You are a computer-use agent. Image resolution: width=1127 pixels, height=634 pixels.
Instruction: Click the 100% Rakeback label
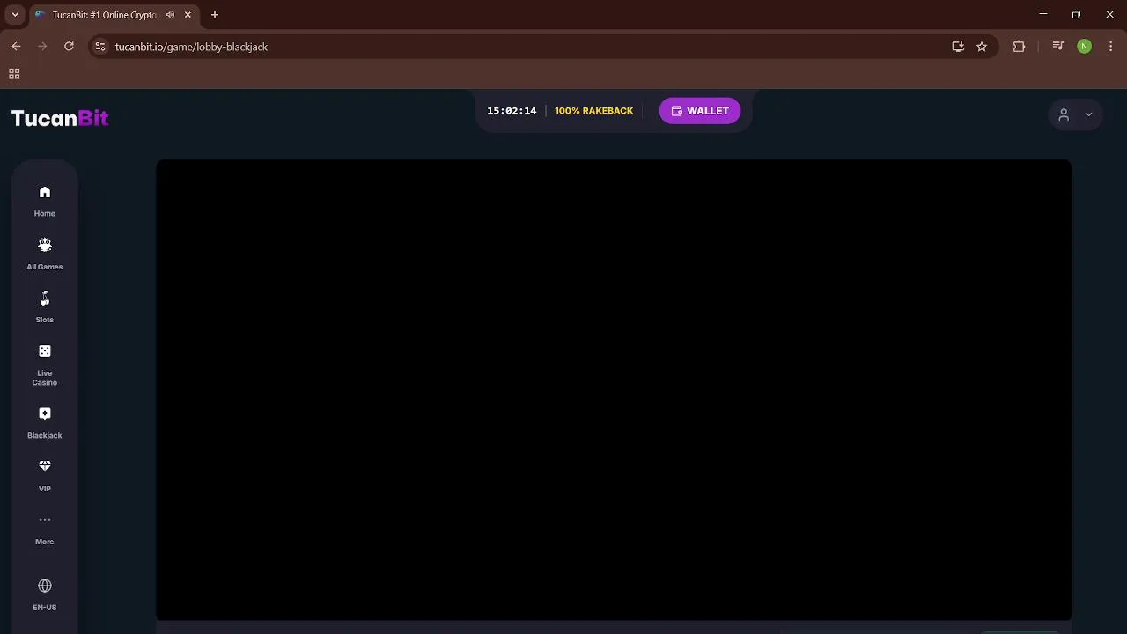(594, 111)
